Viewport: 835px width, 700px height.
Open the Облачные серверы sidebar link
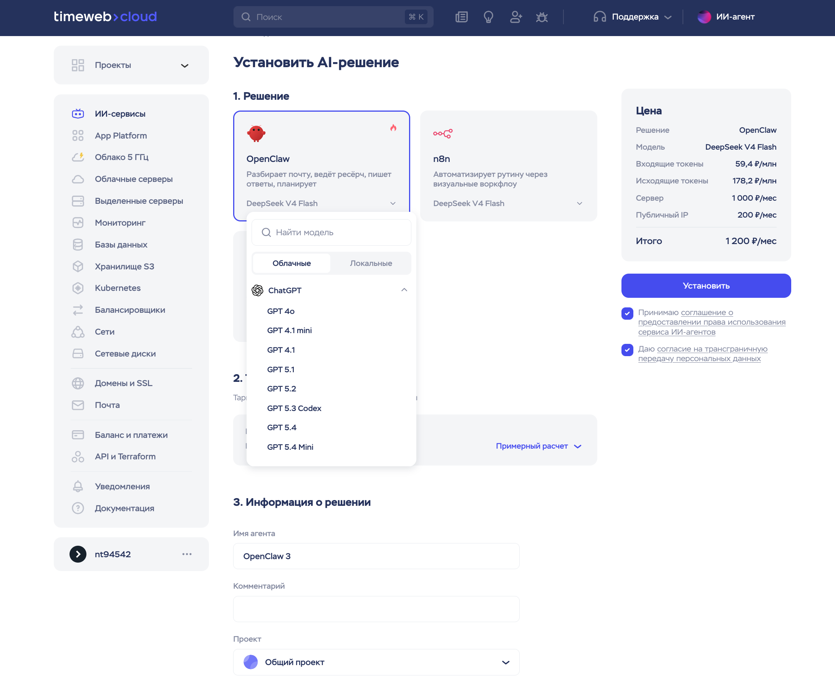coord(134,179)
